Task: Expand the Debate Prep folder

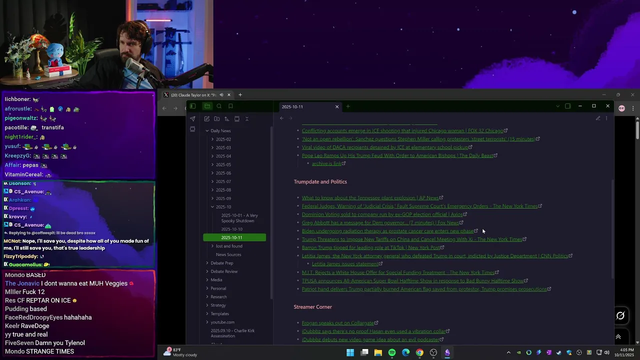Action: pyautogui.click(x=207, y=263)
